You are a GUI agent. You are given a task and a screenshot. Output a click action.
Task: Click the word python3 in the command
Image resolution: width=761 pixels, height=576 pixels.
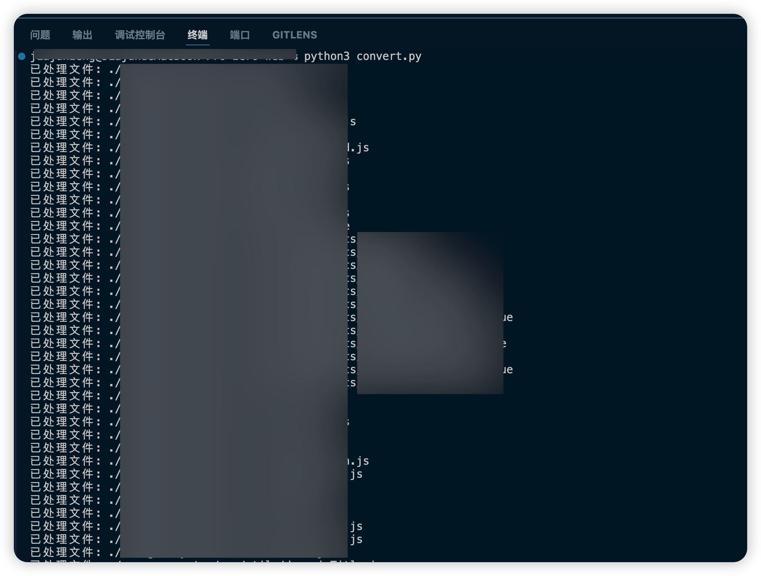click(x=327, y=56)
